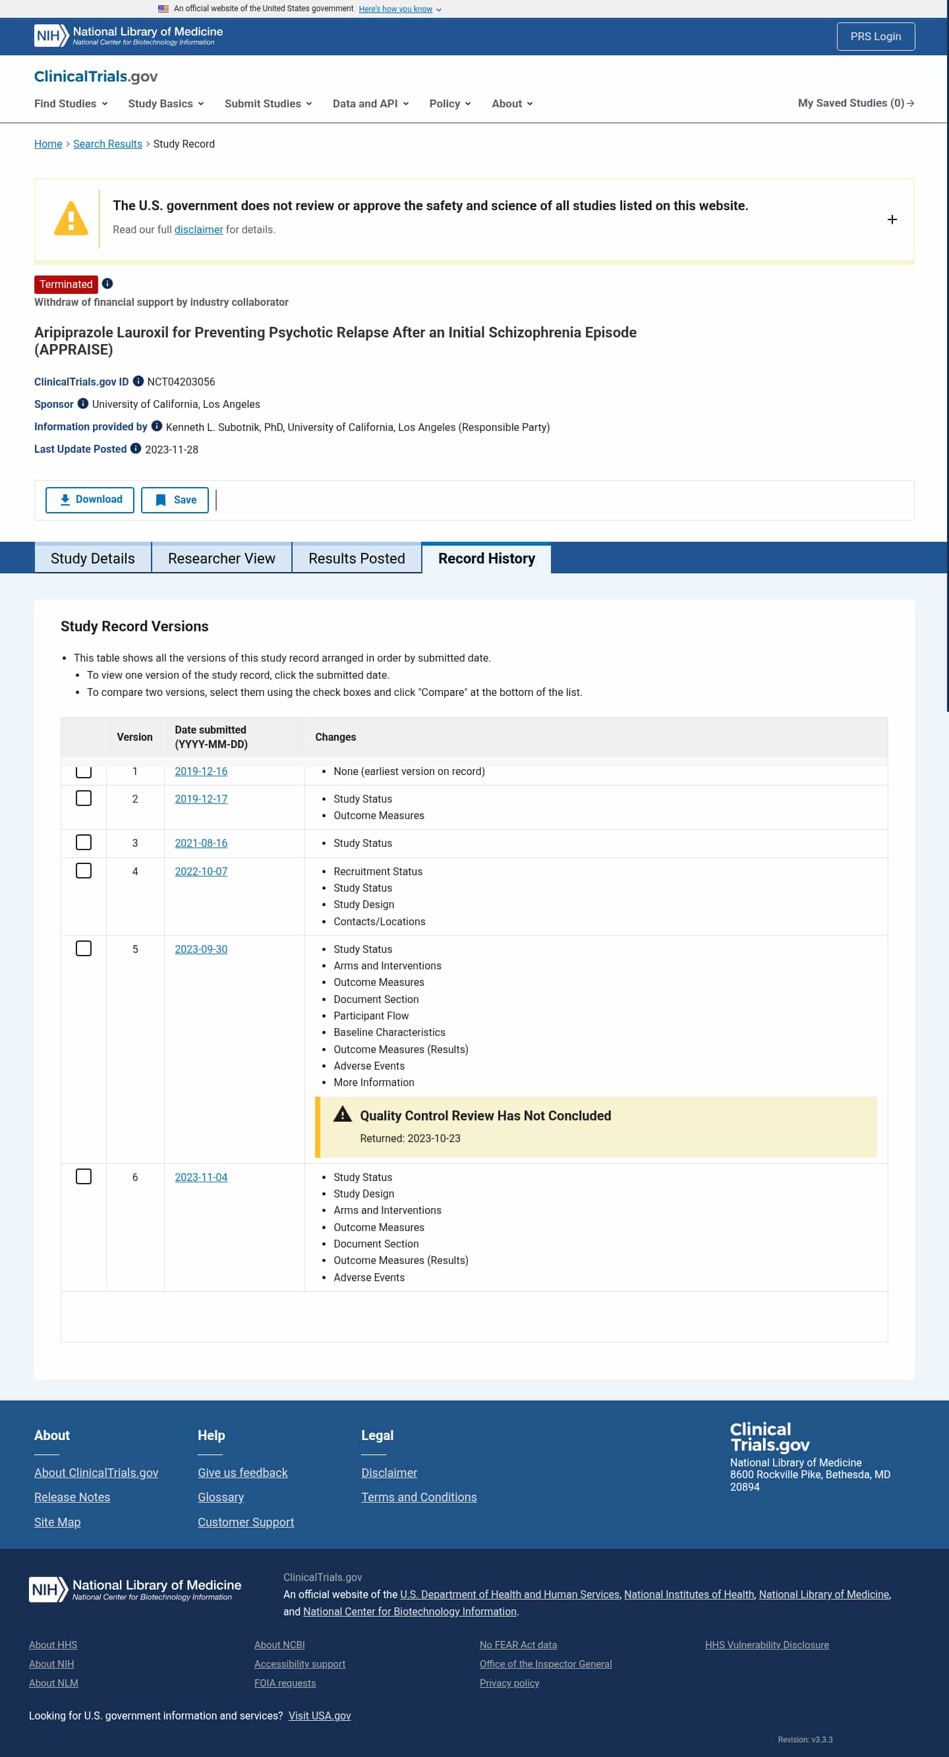The image size is (949, 1757).
Task: Expand the Study Basics menu
Action: [x=166, y=103]
